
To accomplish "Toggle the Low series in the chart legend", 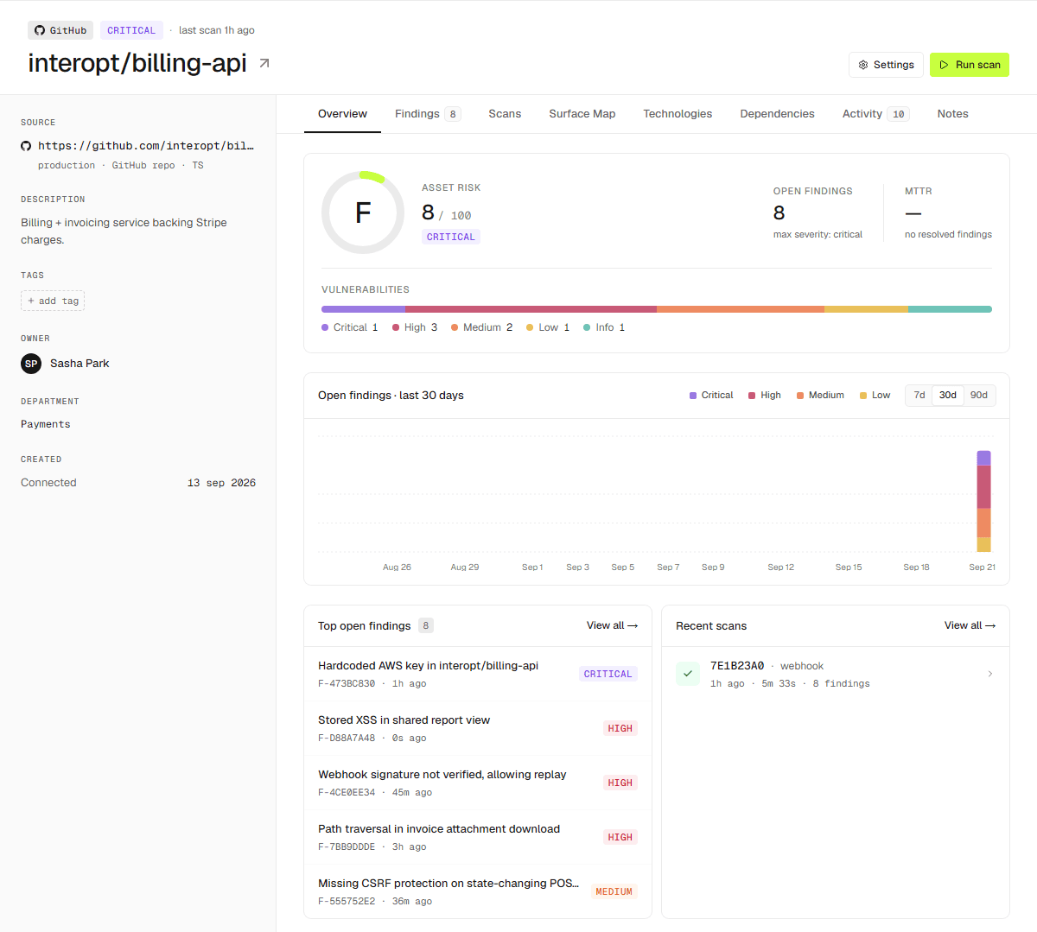I will point(875,396).
